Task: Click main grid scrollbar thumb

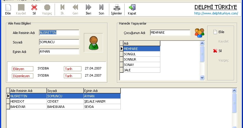Action: 234,103
